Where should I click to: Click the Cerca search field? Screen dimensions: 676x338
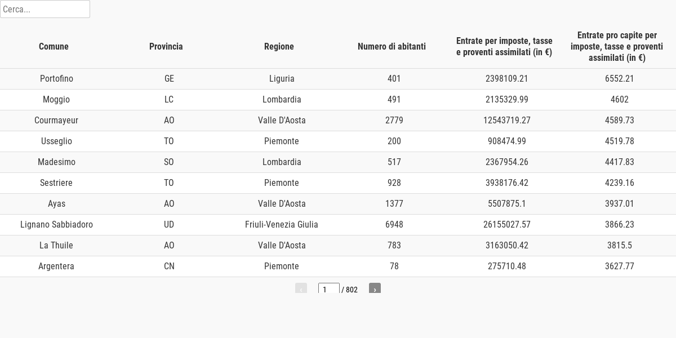coord(45,9)
